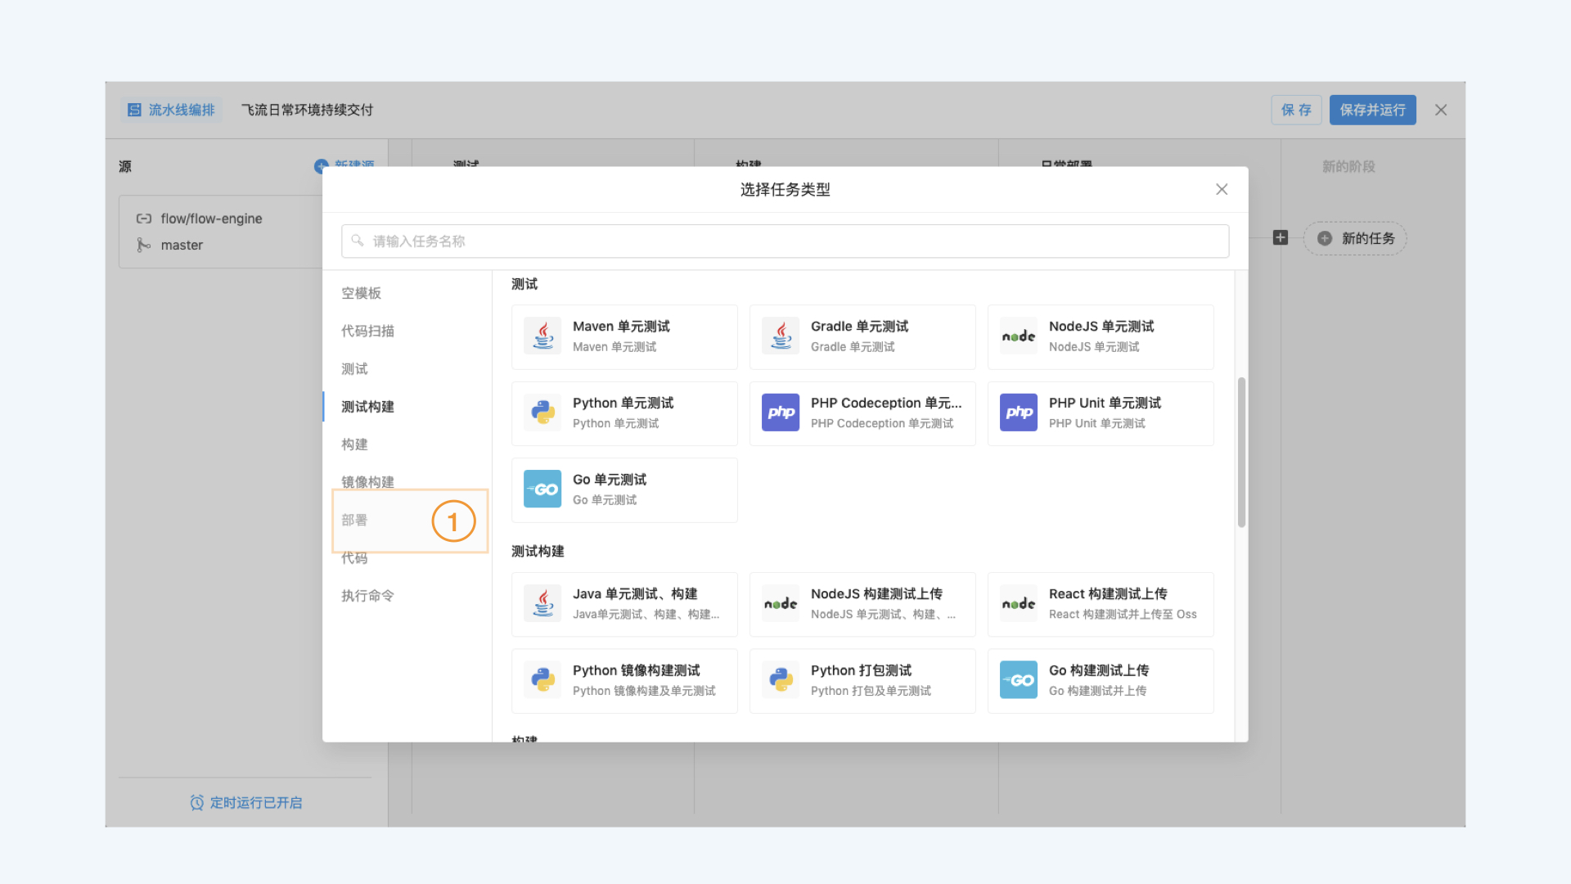Screen dimensions: 1571x884
Task: Click the 保存并运行 button
Action: tap(1372, 110)
